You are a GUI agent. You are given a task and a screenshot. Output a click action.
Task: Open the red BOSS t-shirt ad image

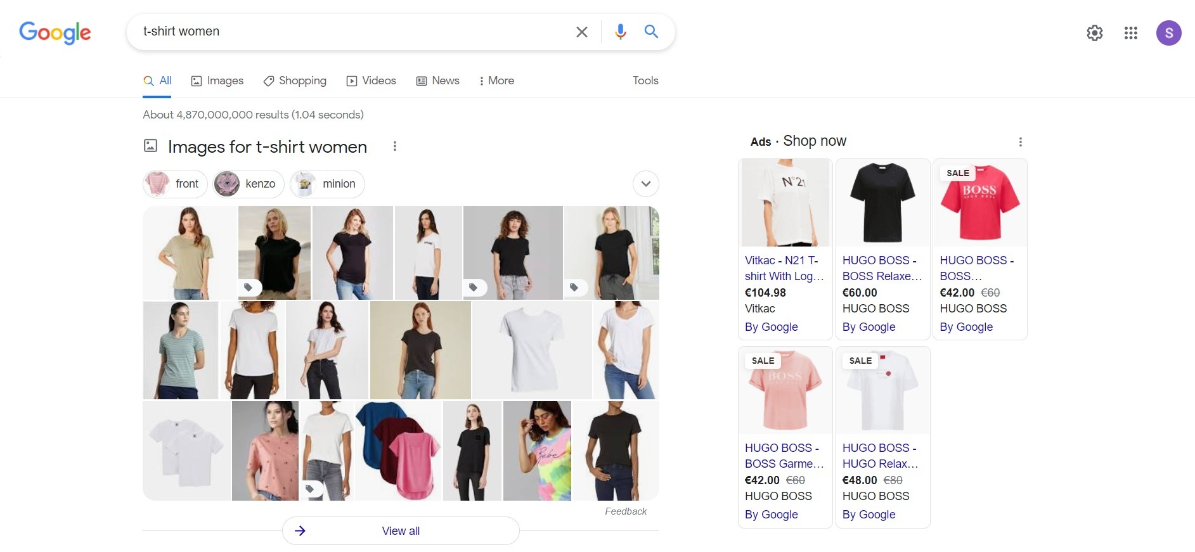[x=980, y=203]
